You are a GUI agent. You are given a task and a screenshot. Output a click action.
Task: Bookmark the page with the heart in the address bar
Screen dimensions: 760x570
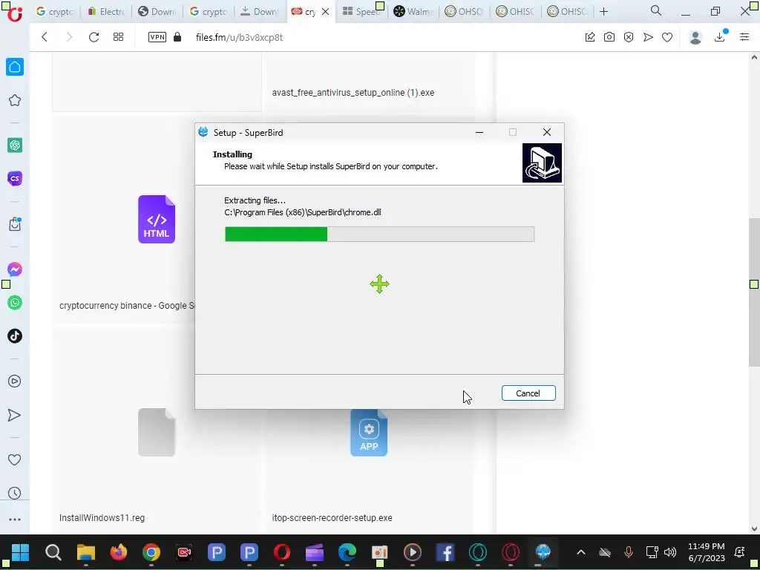pyautogui.click(x=667, y=37)
